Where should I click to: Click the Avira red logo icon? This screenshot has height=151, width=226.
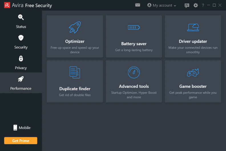[7, 5]
